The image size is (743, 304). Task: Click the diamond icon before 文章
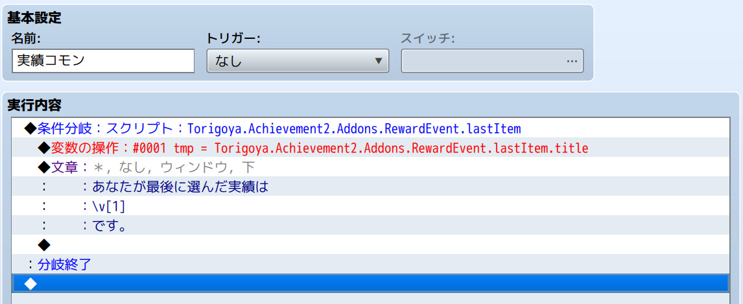(x=44, y=167)
